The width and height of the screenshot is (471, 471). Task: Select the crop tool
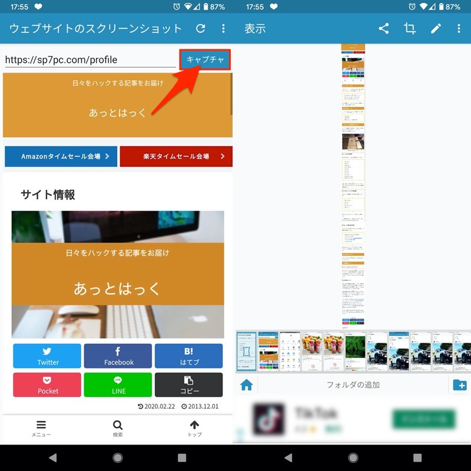click(x=410, y=29)
